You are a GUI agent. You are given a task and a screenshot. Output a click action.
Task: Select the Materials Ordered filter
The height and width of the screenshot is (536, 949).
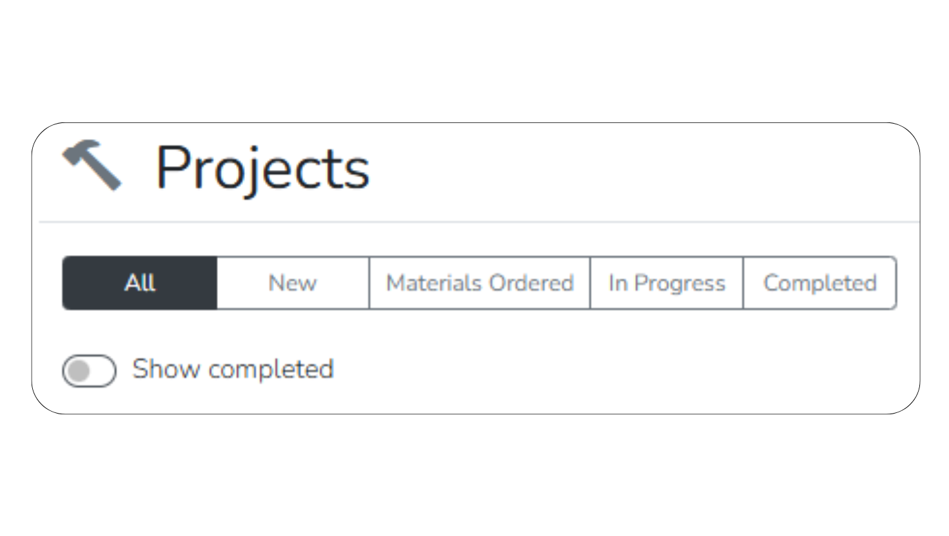tap(479, 283)
